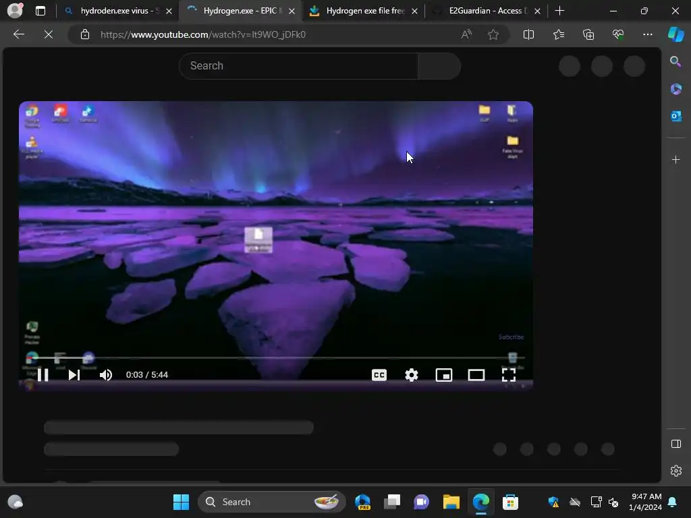Open the Copilot preview taskbar icon
The width and height of the screenshot is (691, 518).
[x=362, y=502]
